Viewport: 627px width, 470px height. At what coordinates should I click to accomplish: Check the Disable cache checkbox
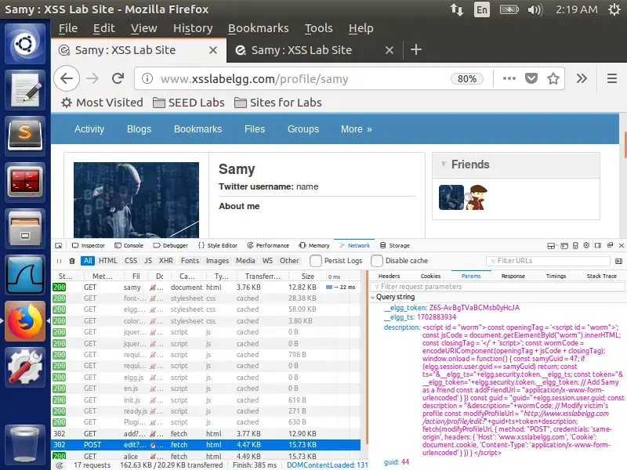[x=377, y=261]
